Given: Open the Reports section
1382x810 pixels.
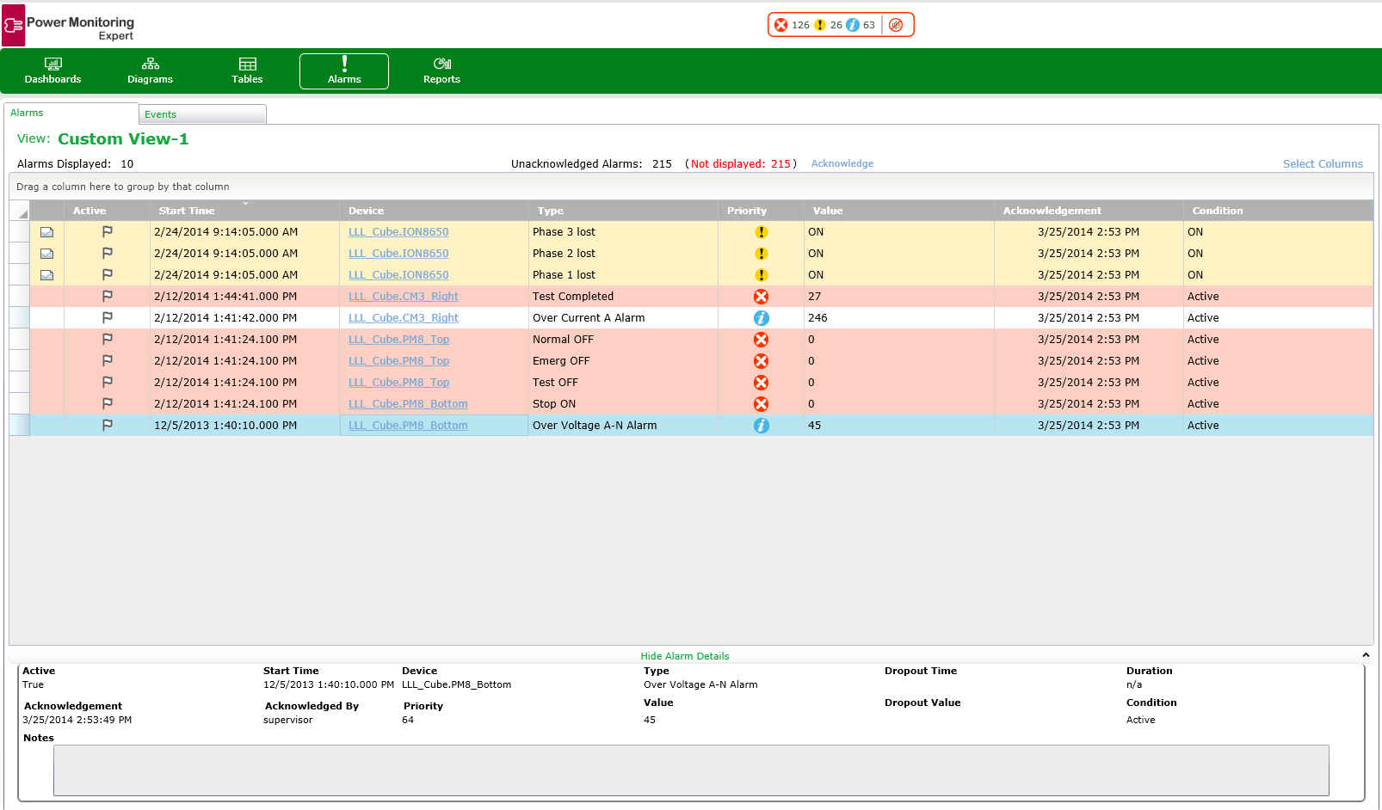Looking at the screenshot, I should click(441, 71).
